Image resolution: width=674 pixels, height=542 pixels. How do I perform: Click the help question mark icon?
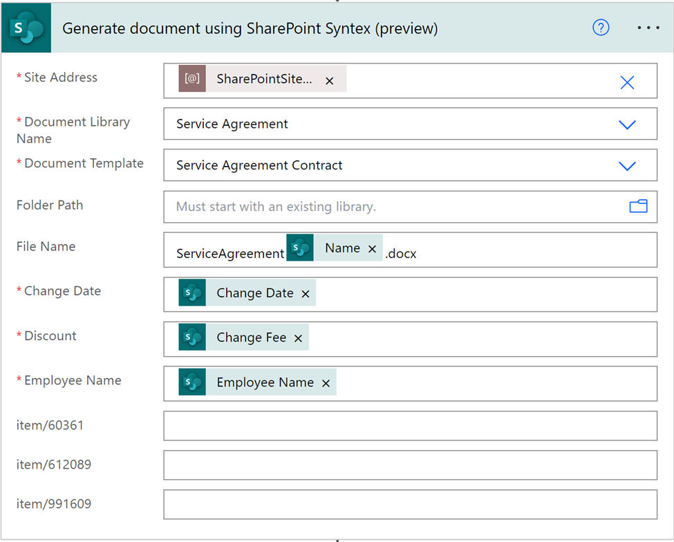pos(601,28)
